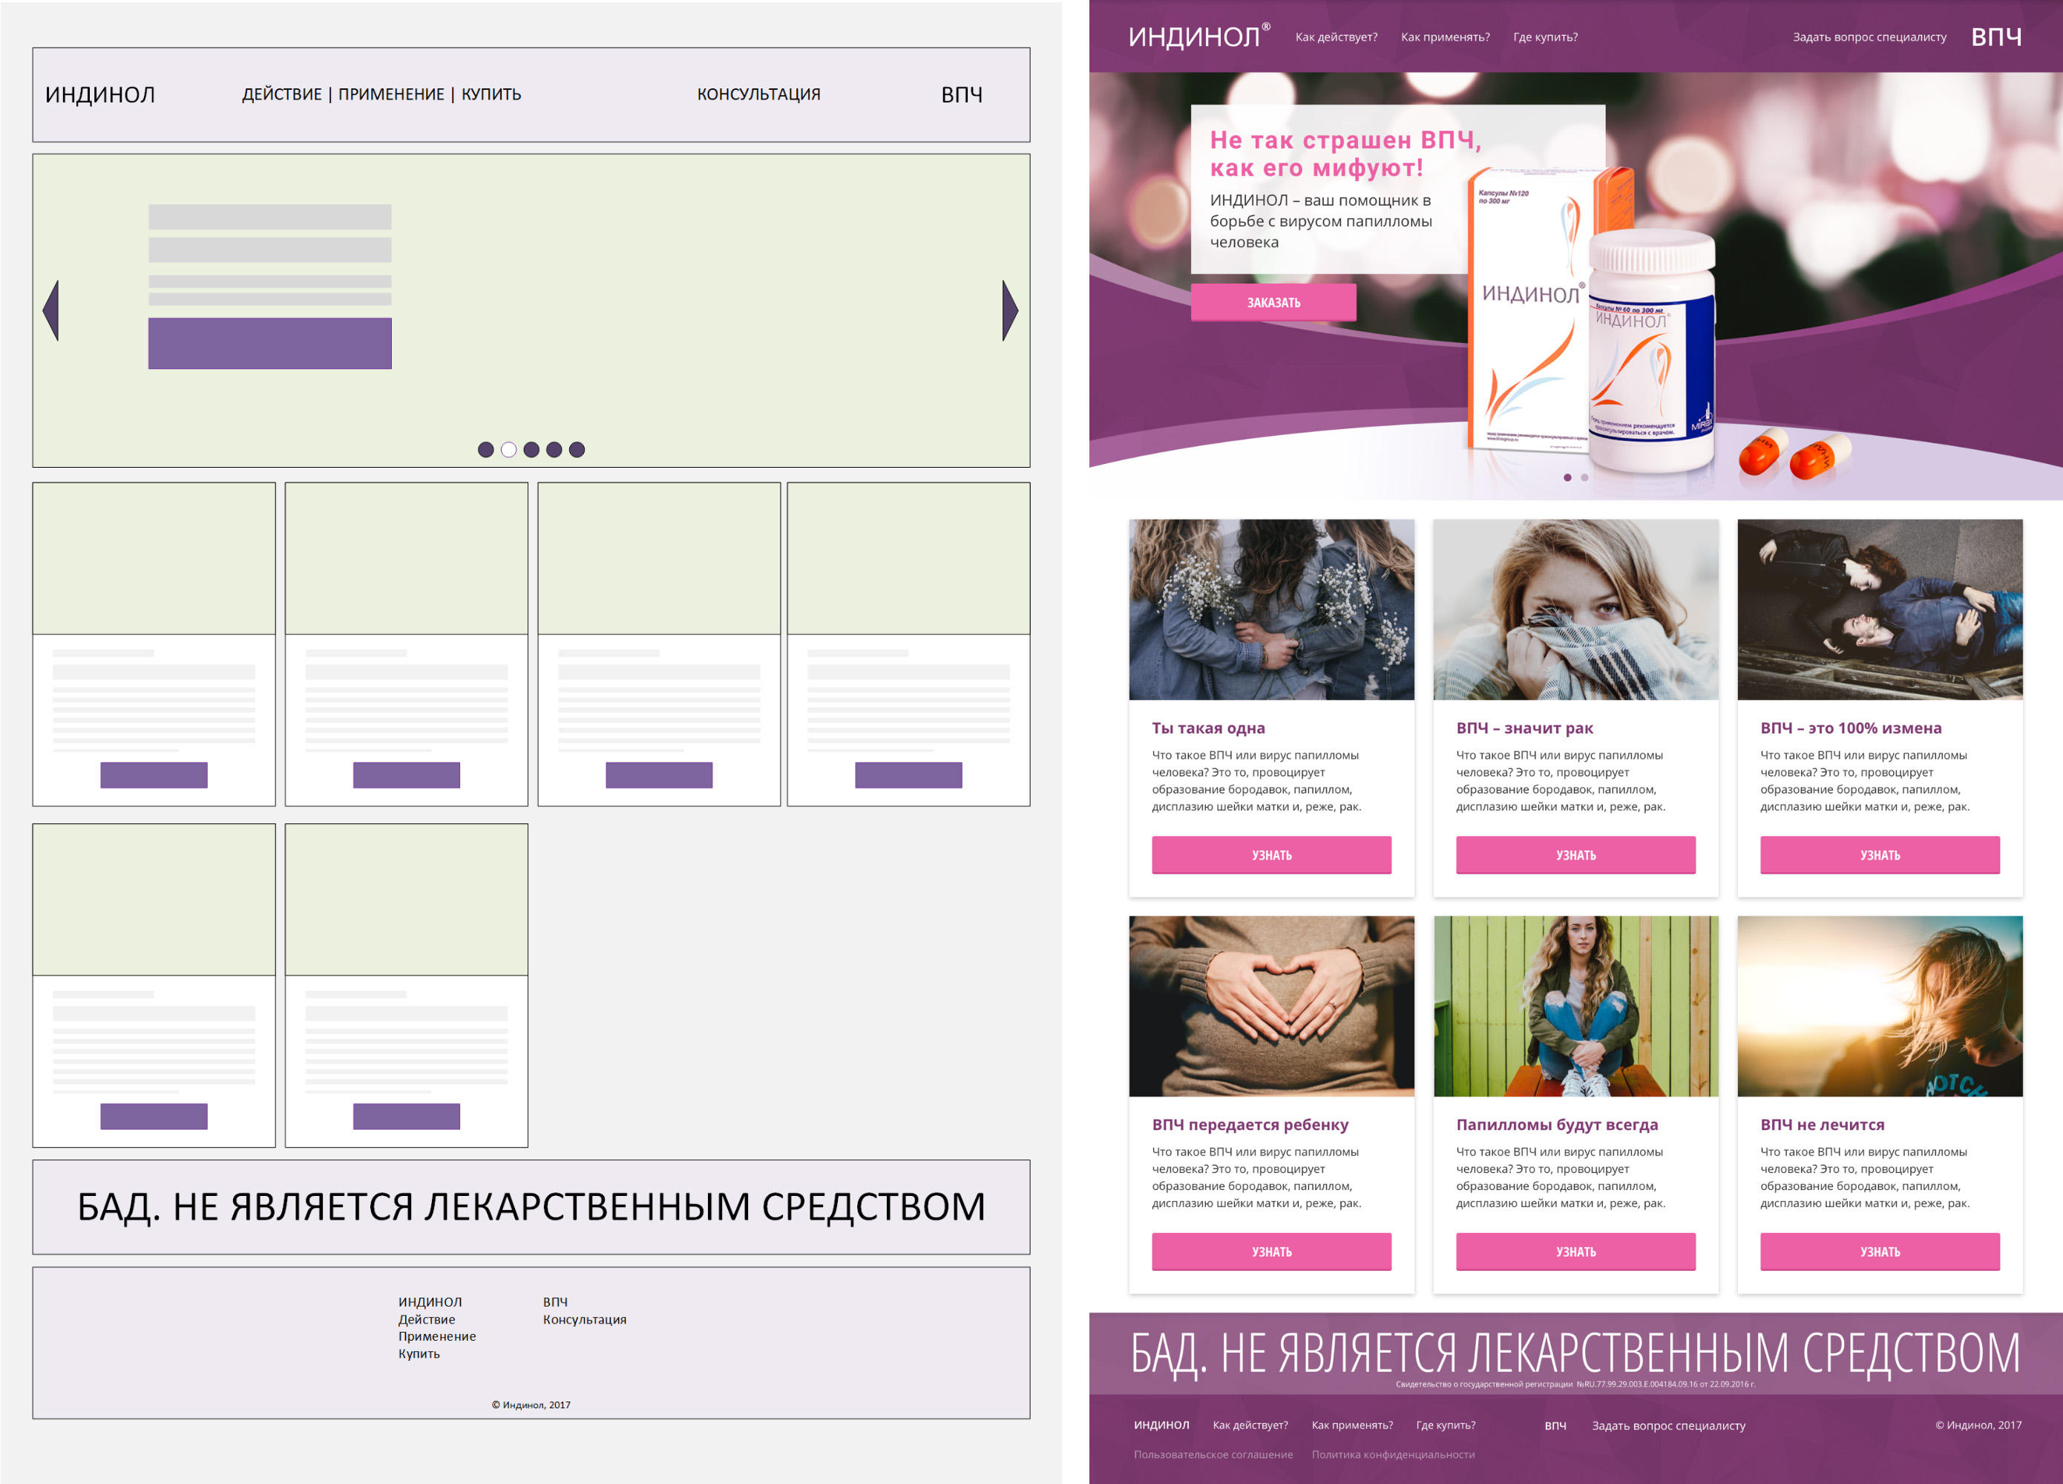Click УЗНАТЬ under 'Папилломы будут всегда'
2063x1484 pixels.
[1575, 1252]
